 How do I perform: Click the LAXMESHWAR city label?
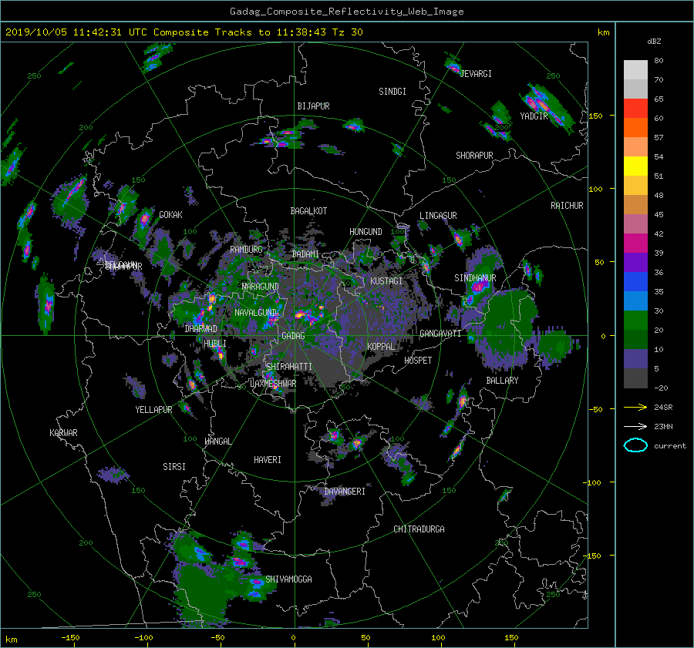pos(273,384)
